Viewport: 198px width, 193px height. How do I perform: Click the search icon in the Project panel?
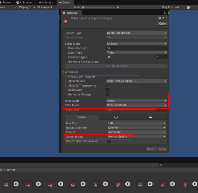[x=161, y=165]
